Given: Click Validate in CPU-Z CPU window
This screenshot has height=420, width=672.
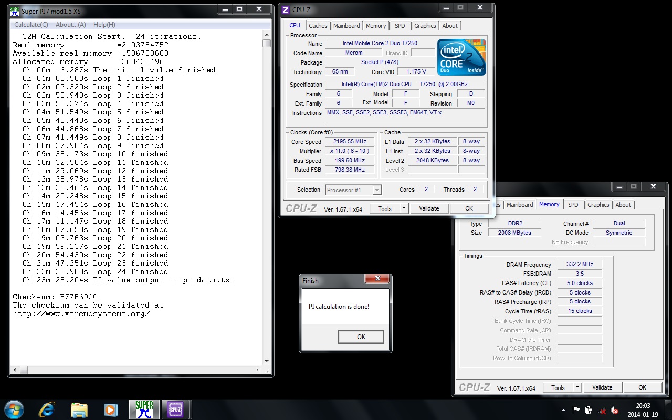Looking at the screenshot, I should pyautogui.click(x=429, y=208).
